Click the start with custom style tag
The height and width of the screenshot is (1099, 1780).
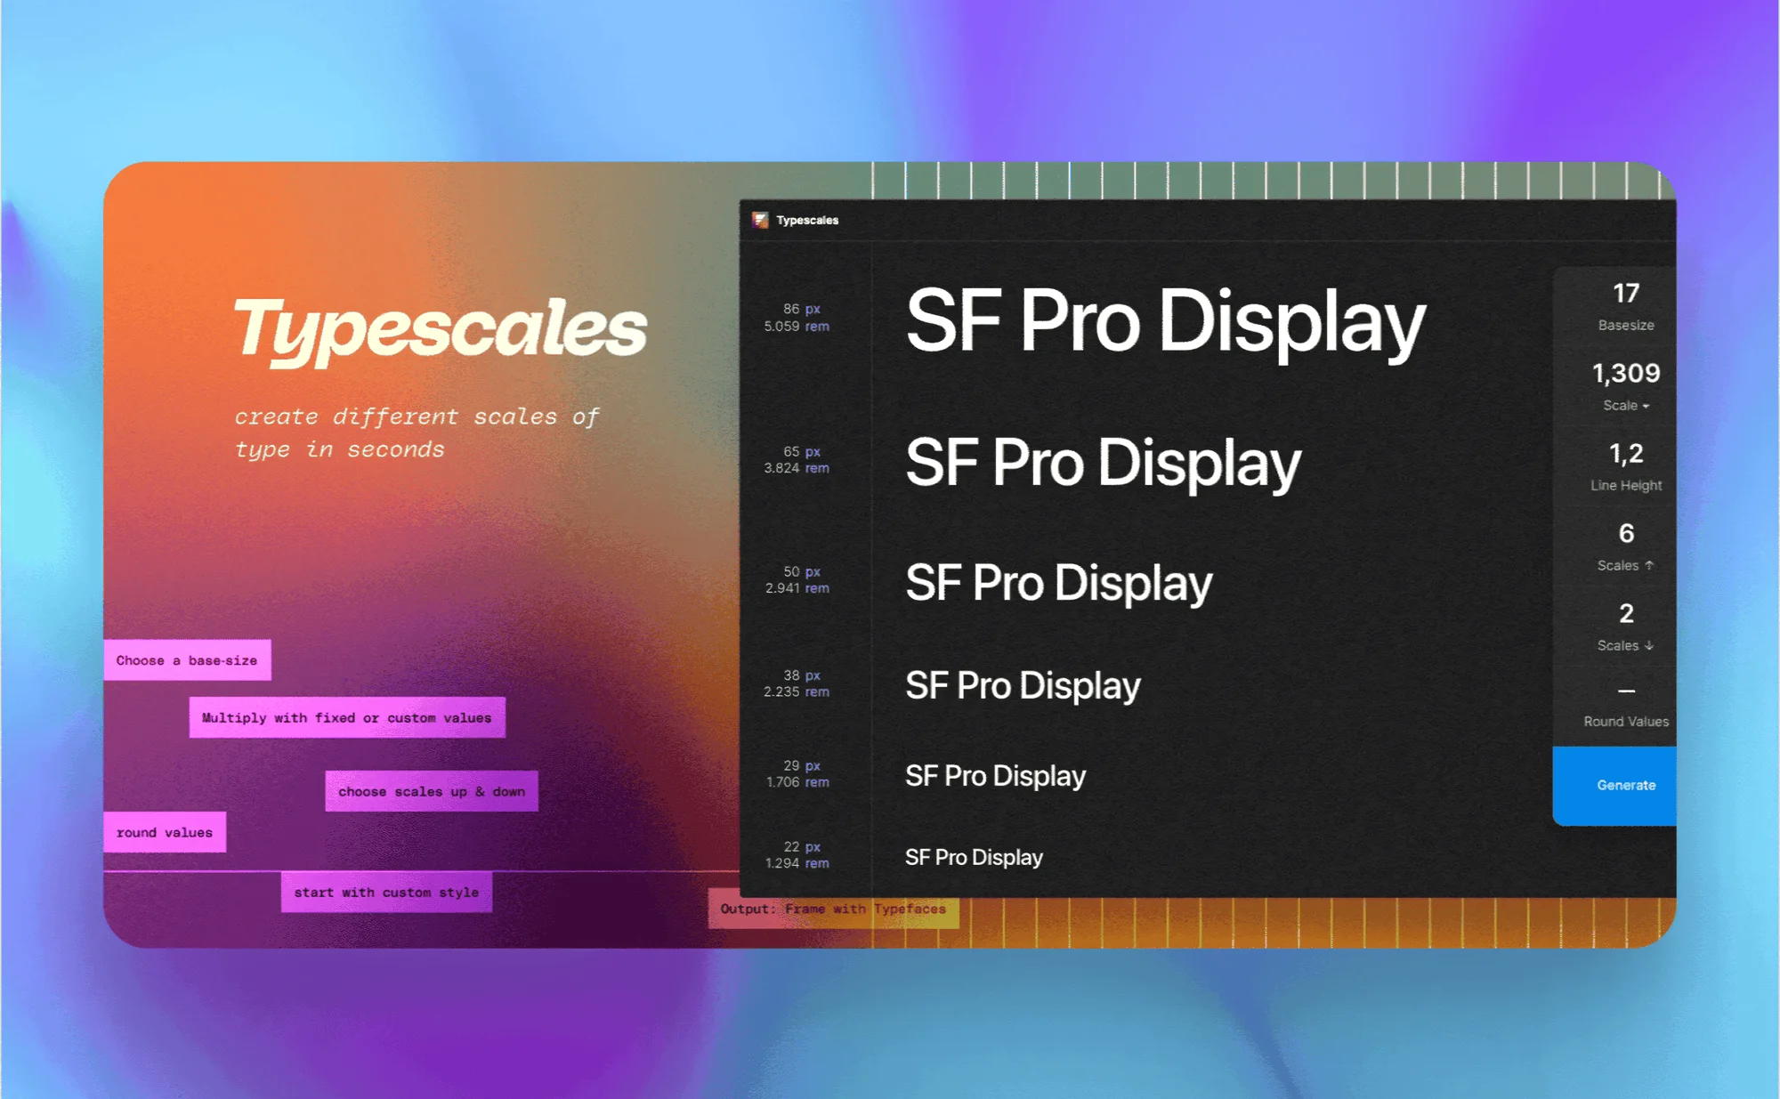386,892
